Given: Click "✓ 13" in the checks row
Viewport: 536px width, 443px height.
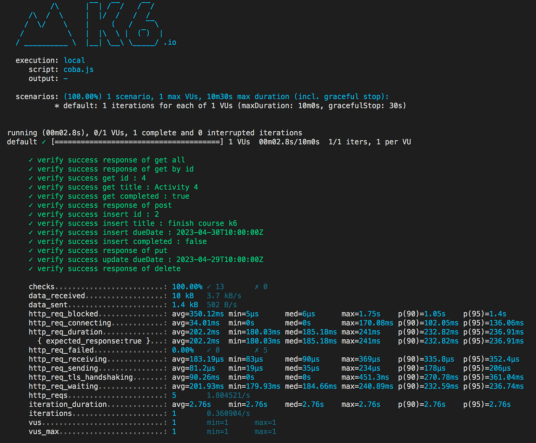Looking at the screenshot, I should pos(216,287).
